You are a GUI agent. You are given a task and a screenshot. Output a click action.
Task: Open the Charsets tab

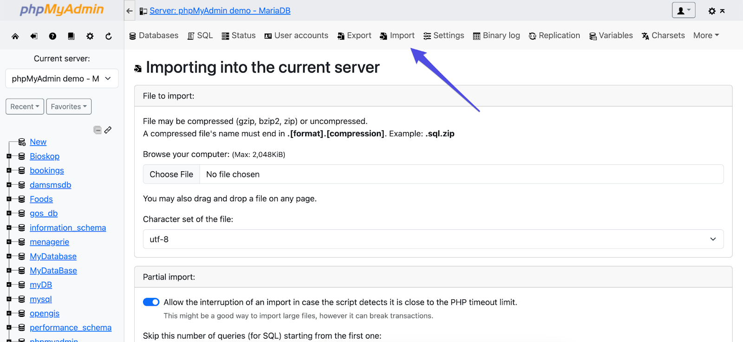663,35
